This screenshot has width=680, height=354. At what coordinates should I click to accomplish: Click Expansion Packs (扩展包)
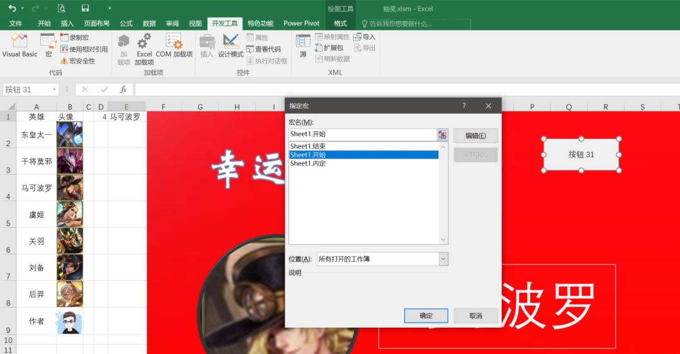pos(329,48)
